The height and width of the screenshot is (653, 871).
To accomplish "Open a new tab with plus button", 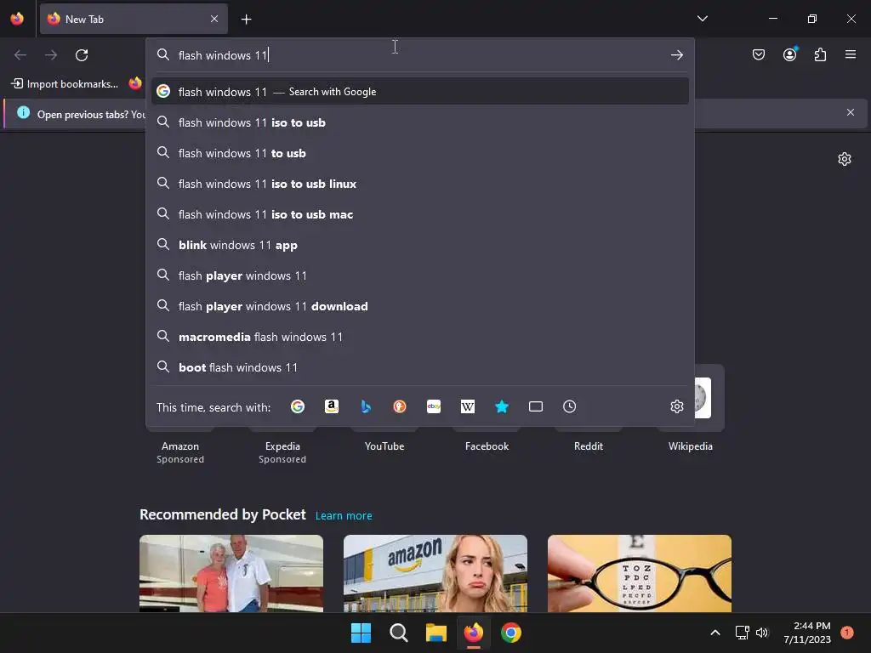I will point(246,20).
